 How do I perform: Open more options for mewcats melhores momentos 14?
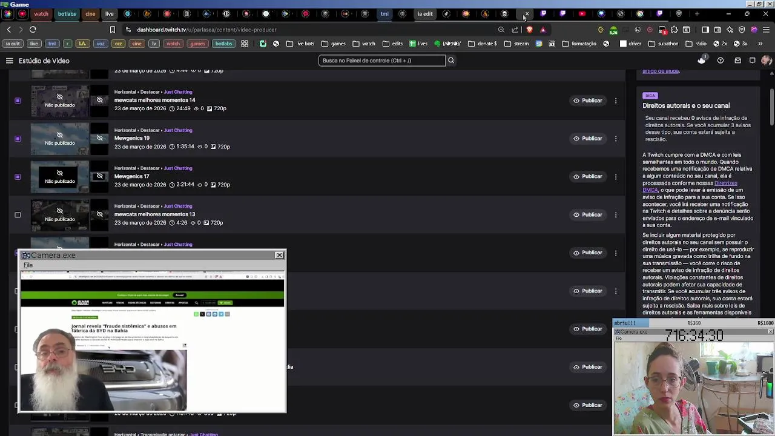pos(616,101)
